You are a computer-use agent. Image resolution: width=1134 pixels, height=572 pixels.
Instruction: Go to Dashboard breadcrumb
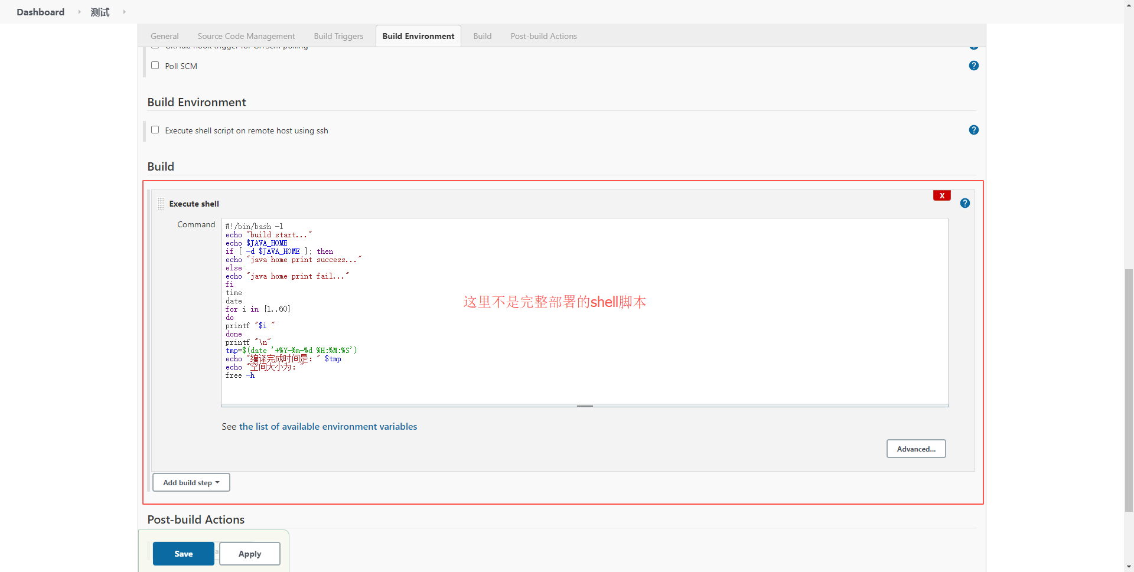[40, 12]
